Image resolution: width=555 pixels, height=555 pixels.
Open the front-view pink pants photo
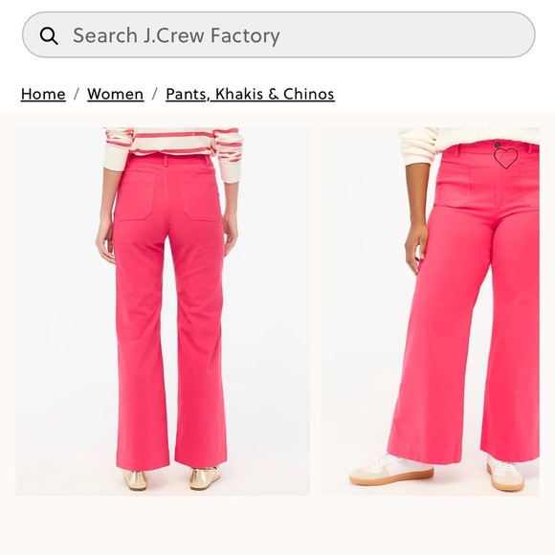click(431, 312)
